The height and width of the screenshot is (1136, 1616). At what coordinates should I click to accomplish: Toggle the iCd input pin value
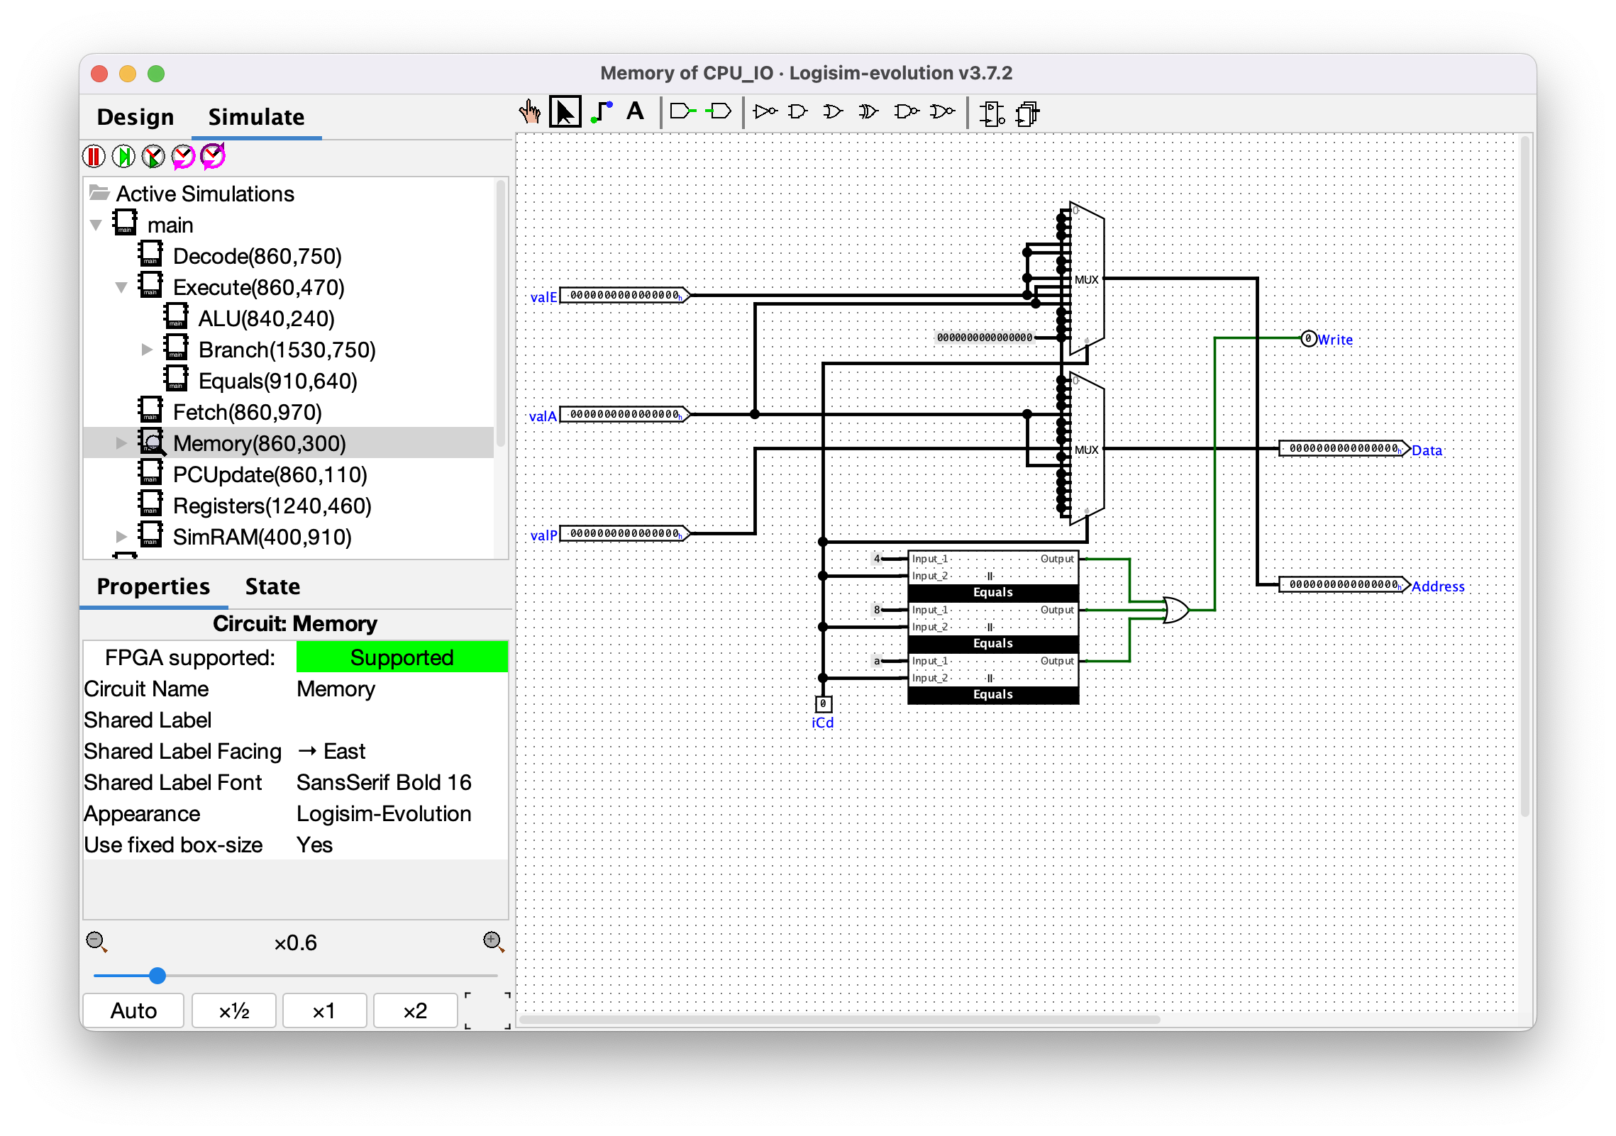[823, 703]
